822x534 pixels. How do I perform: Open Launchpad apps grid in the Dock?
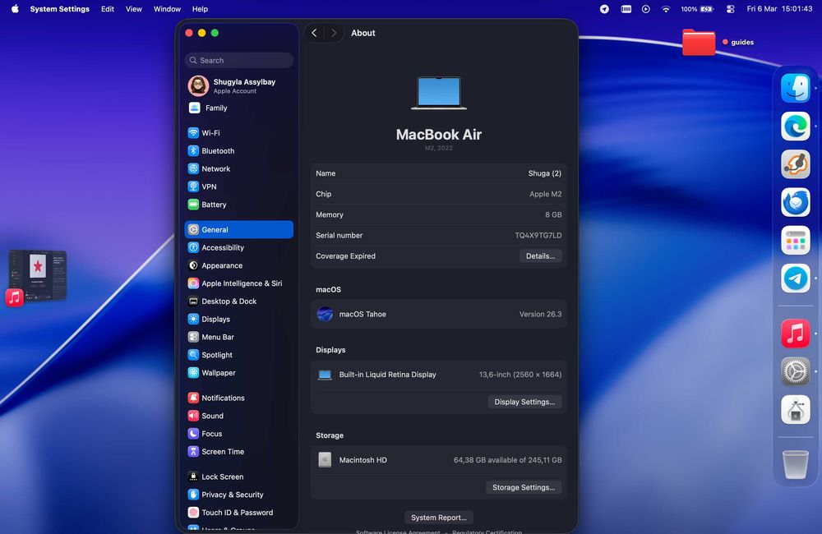[x=795, y=241]
